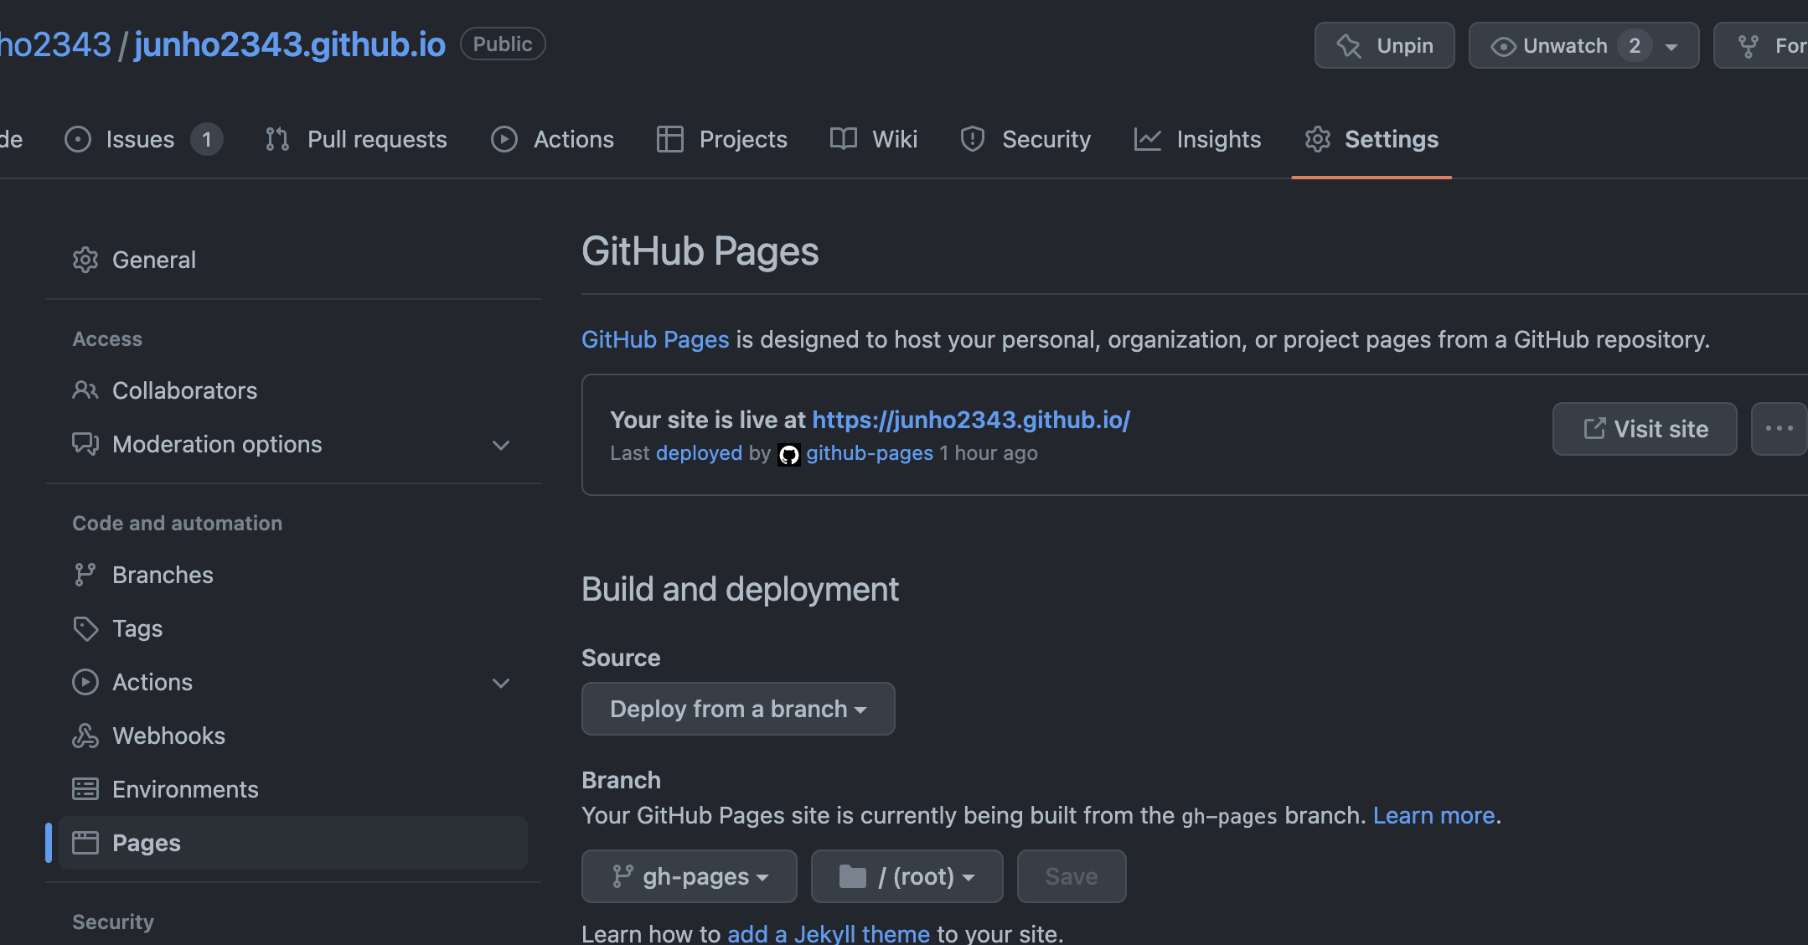Click the Collaborators people icon

click(85, 390)
